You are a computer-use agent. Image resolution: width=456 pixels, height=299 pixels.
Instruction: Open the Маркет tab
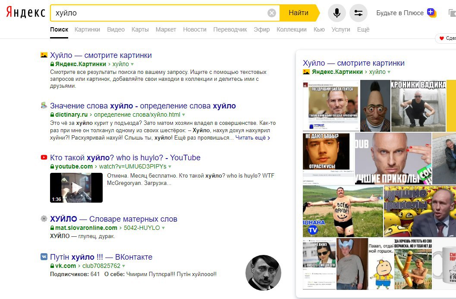(166, 29)
